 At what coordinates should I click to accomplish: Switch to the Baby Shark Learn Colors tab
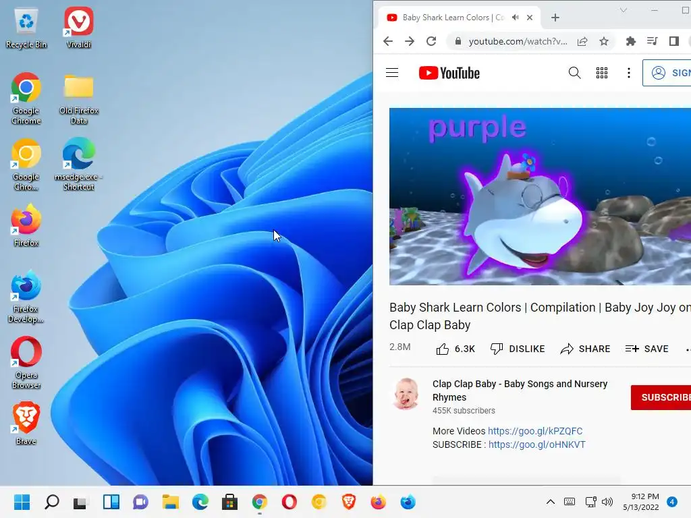click(453, 18)
